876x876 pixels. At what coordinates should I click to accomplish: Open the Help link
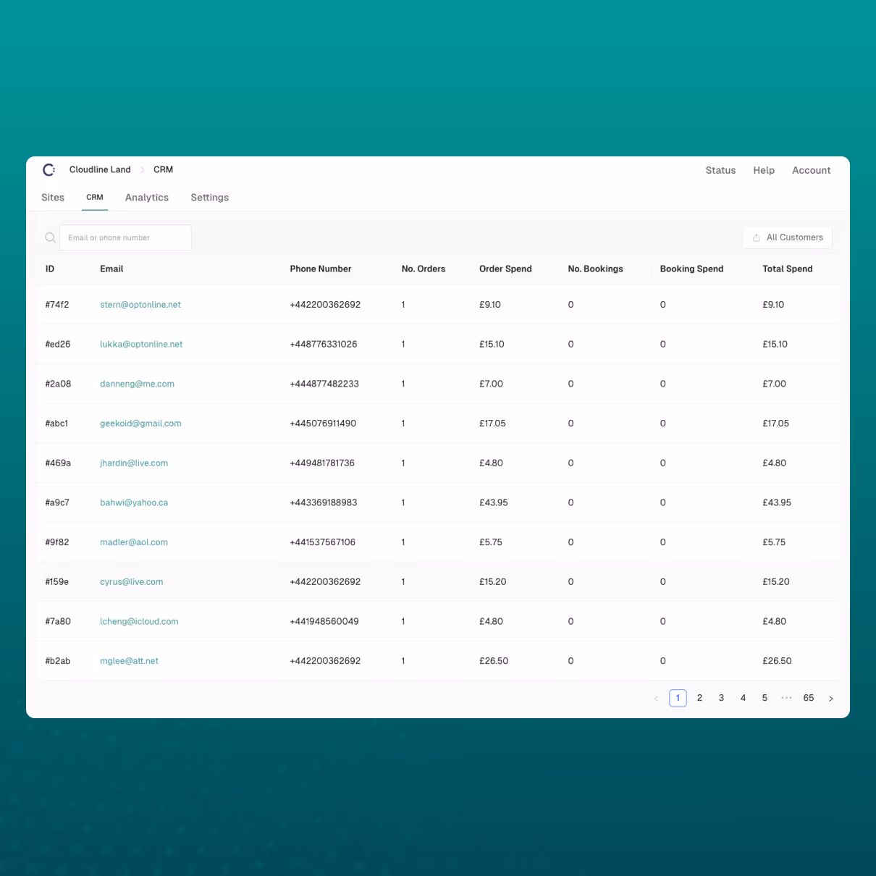[764, 170]
